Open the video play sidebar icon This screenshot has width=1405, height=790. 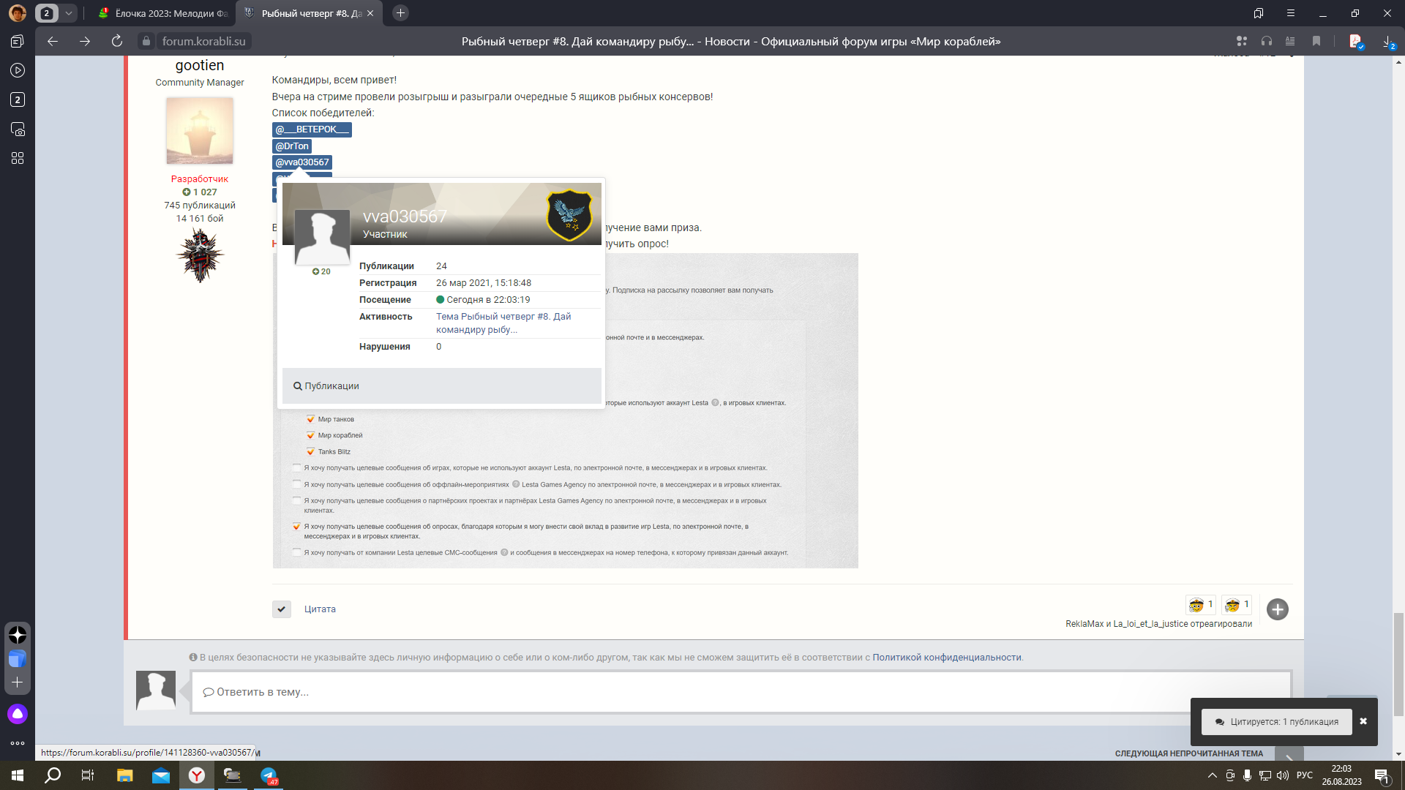coord(18,70)
